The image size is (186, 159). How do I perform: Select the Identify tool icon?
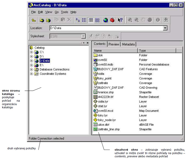158,20
